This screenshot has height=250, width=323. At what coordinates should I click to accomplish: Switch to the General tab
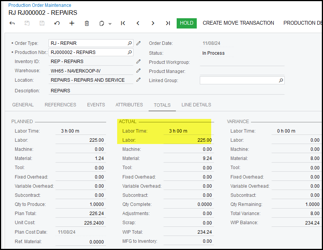pyautogui.click(x=23, y=105)
